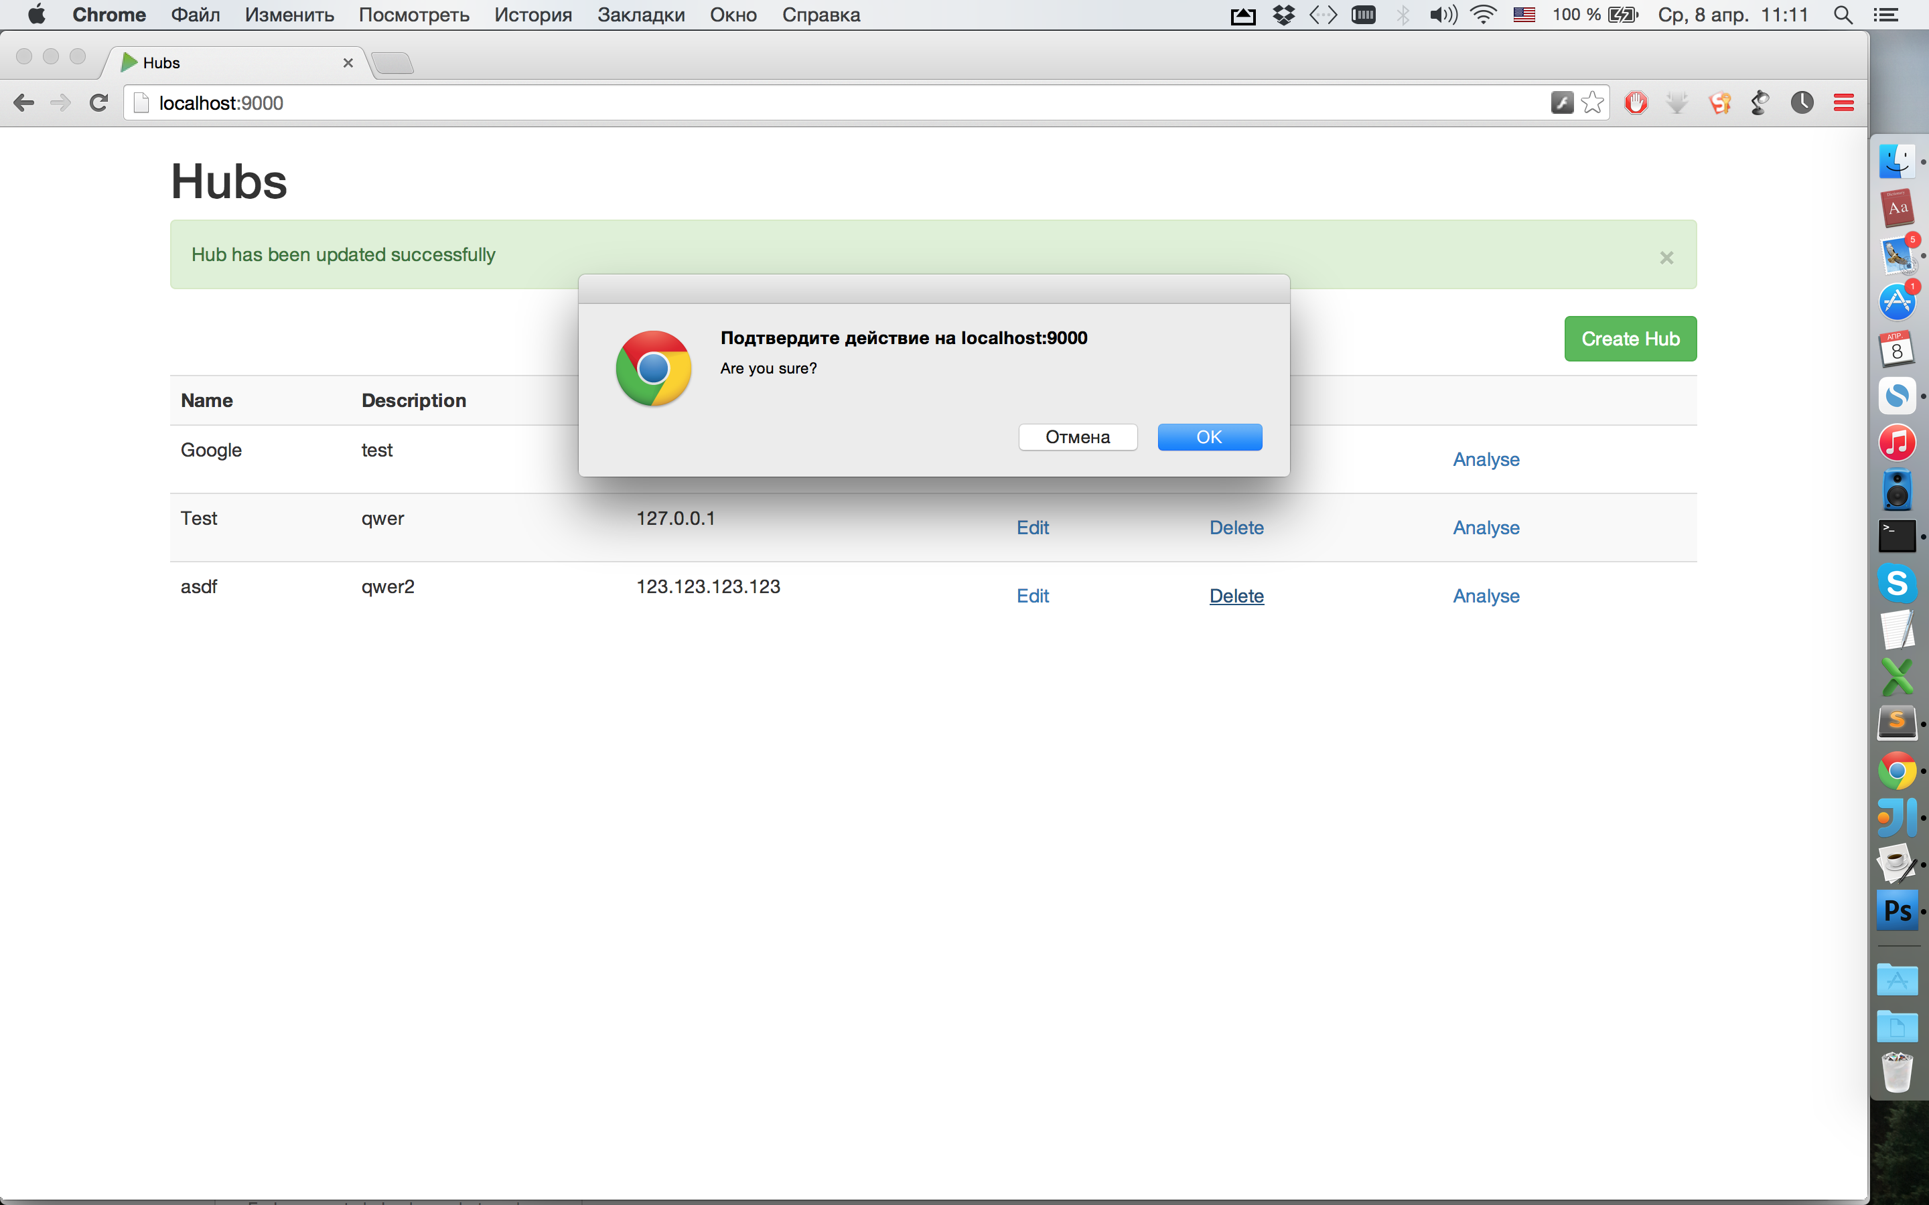Bookmark page with the star icon

[1592, 103]
